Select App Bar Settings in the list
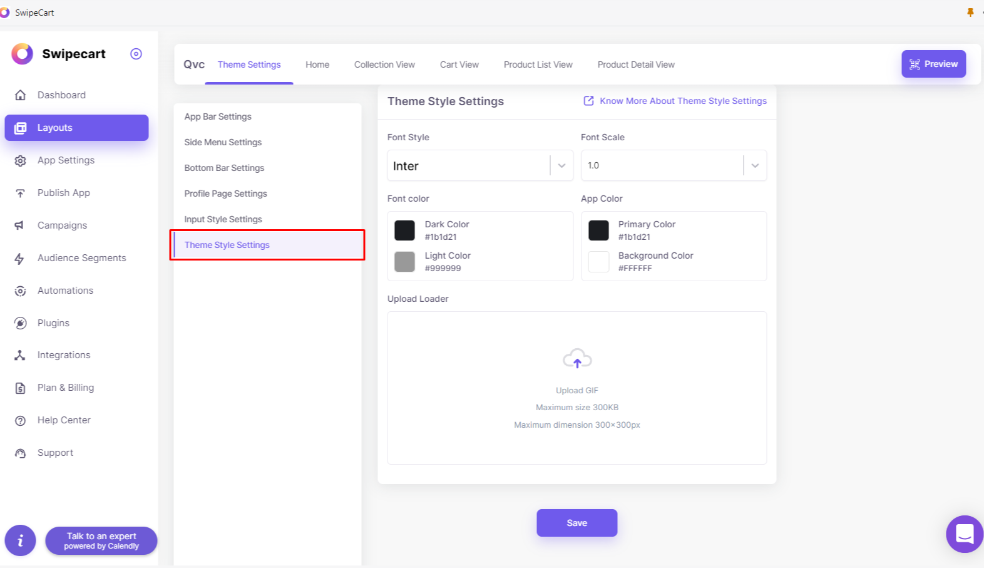 (218, 116)
